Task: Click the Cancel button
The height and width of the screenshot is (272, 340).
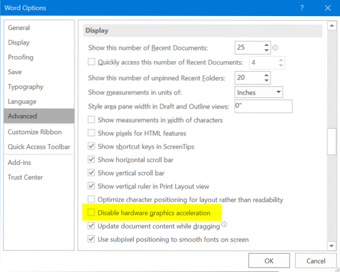Action: click(x=315, y=261)
